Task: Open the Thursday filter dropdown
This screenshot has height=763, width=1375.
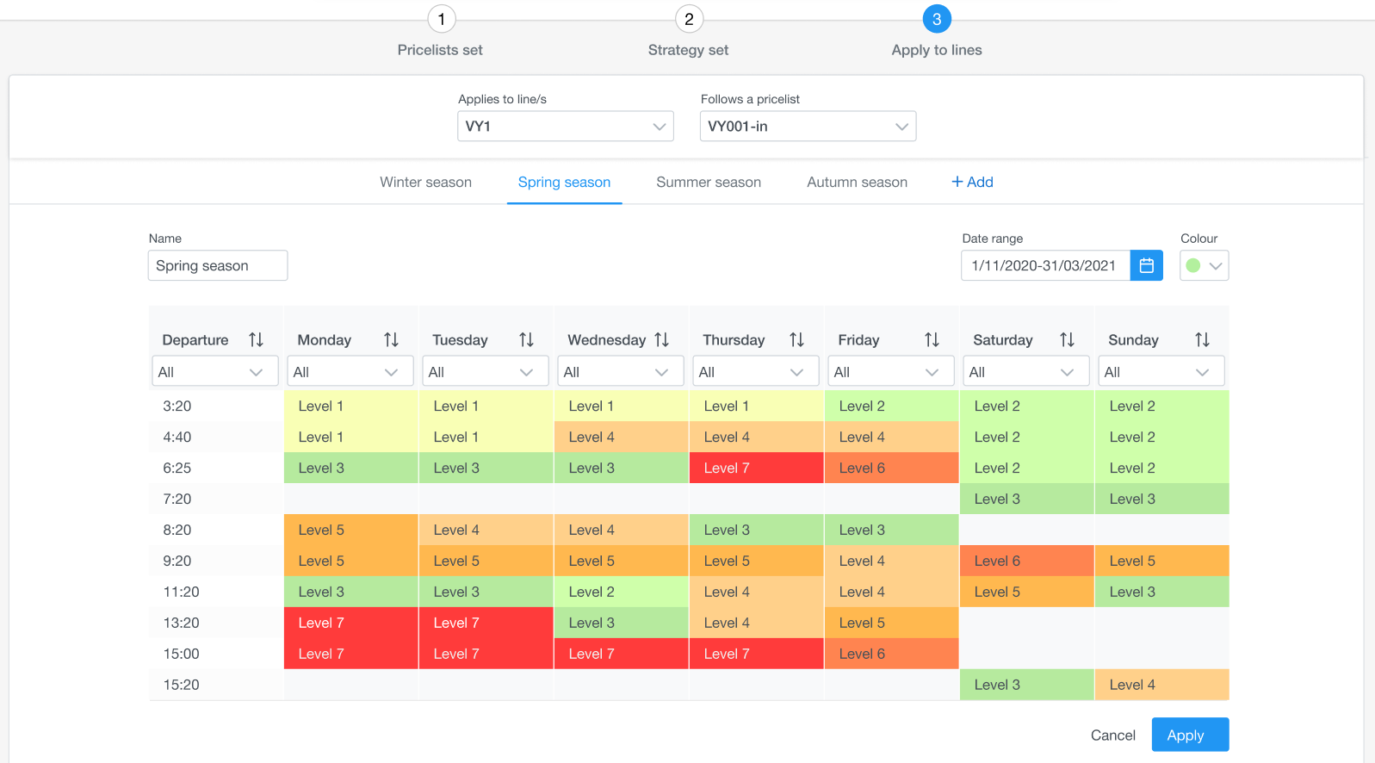Action: (x=756, y=371)
